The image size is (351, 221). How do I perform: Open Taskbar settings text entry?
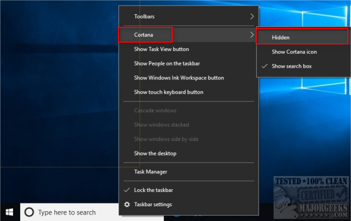[x=153, y=205]
